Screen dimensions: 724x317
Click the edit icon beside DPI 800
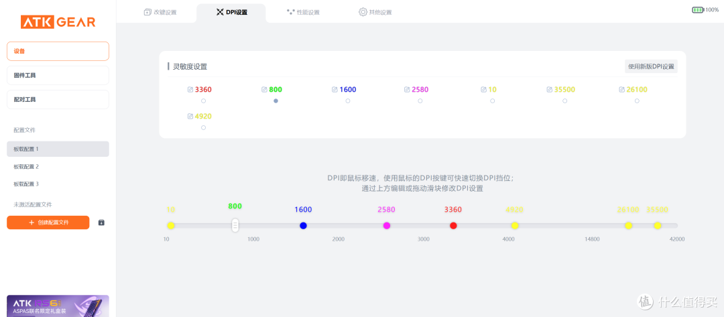(x=264, y=90)
